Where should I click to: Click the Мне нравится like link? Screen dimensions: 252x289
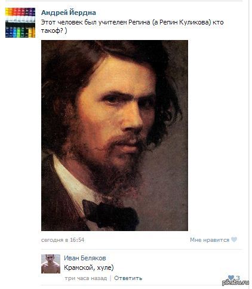pos(210,240)
